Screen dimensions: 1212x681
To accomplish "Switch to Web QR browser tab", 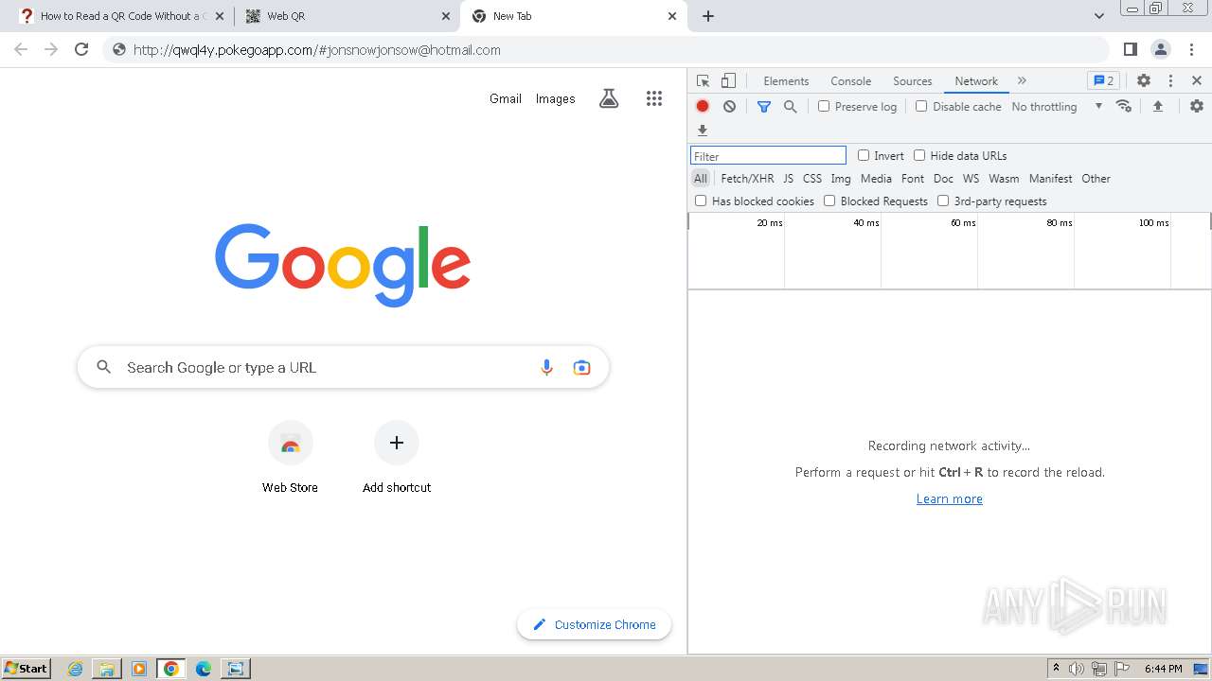I will click(x=347, y=16).
